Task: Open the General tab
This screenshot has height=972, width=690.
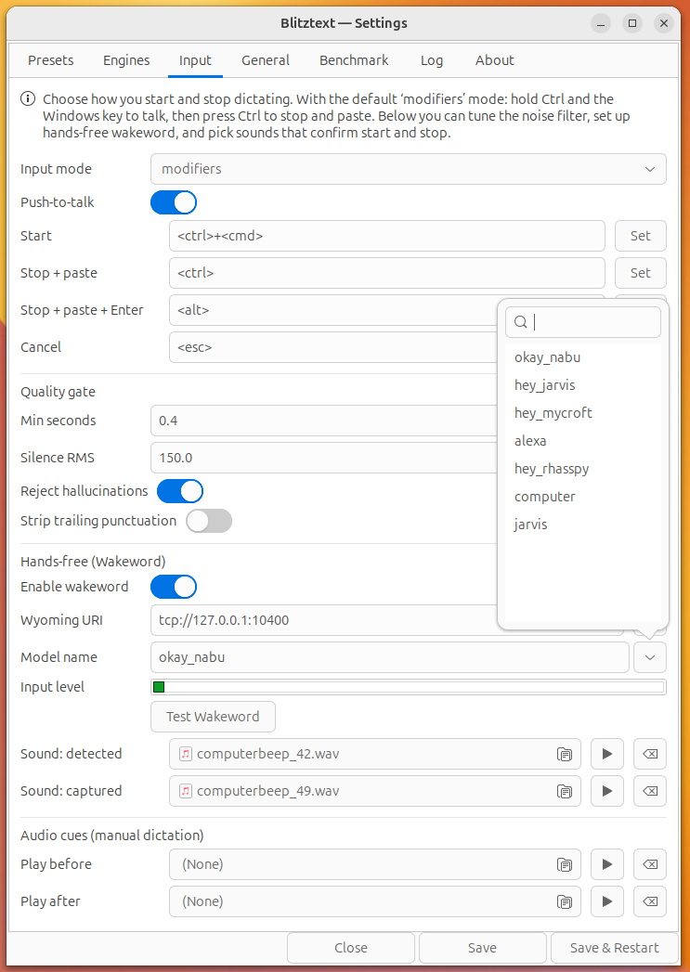Action: [266, 60]
